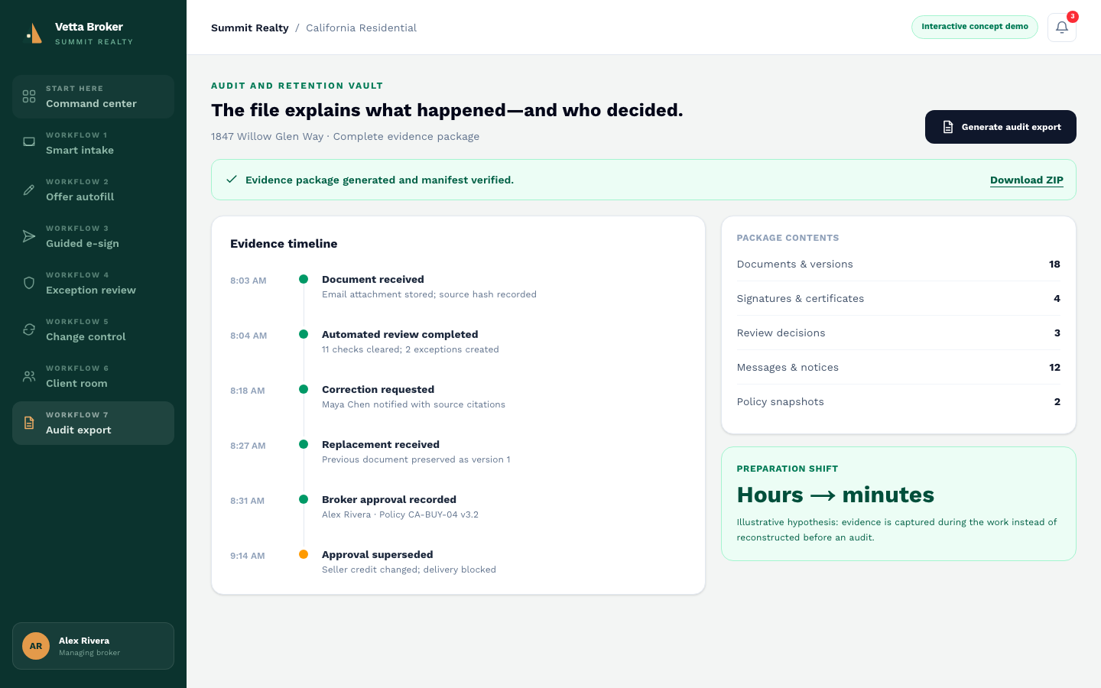The image size is (1101, 688).
Task: Click the AR avatar for Alex Rivera
Action: click(x=36, y=646)
